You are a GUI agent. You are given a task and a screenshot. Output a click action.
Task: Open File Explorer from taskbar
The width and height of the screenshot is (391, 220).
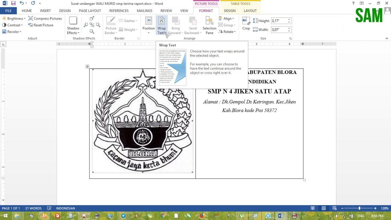[17, 216]
